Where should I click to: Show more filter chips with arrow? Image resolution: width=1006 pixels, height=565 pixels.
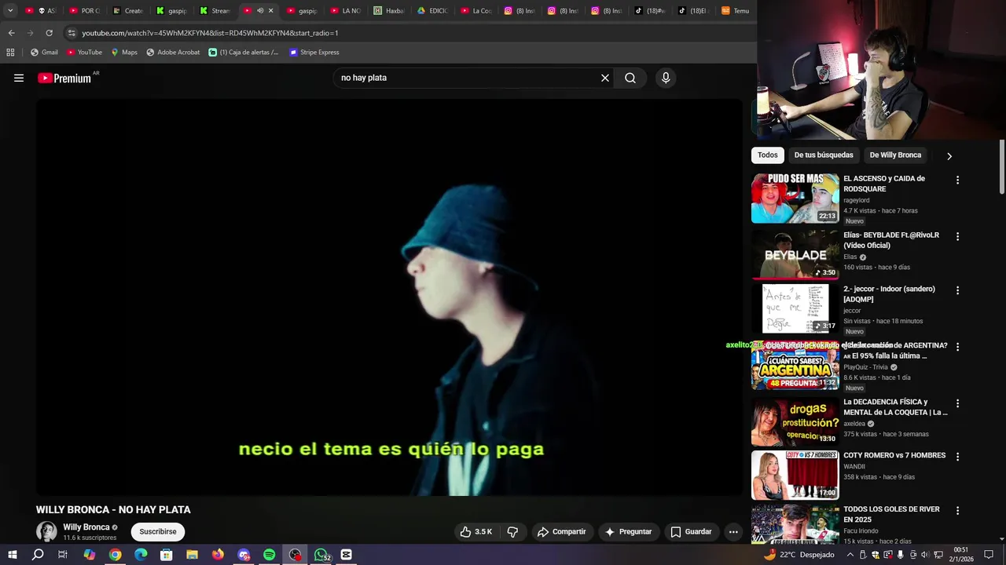[949, 156]
